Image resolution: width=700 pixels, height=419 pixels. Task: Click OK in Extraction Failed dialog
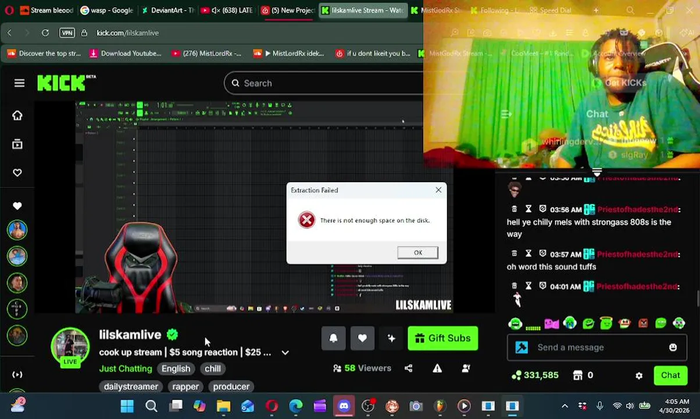click(418, 253)
